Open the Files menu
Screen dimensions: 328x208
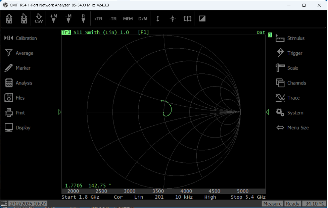click(14, 98)
